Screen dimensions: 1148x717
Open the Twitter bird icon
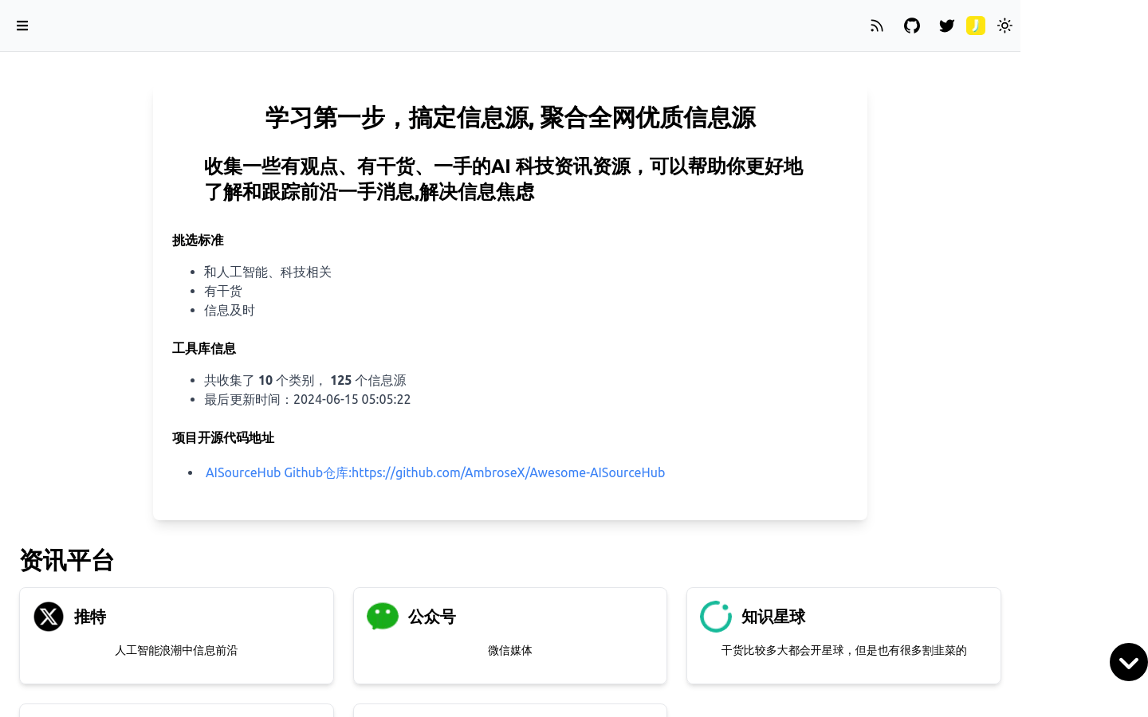947,25
